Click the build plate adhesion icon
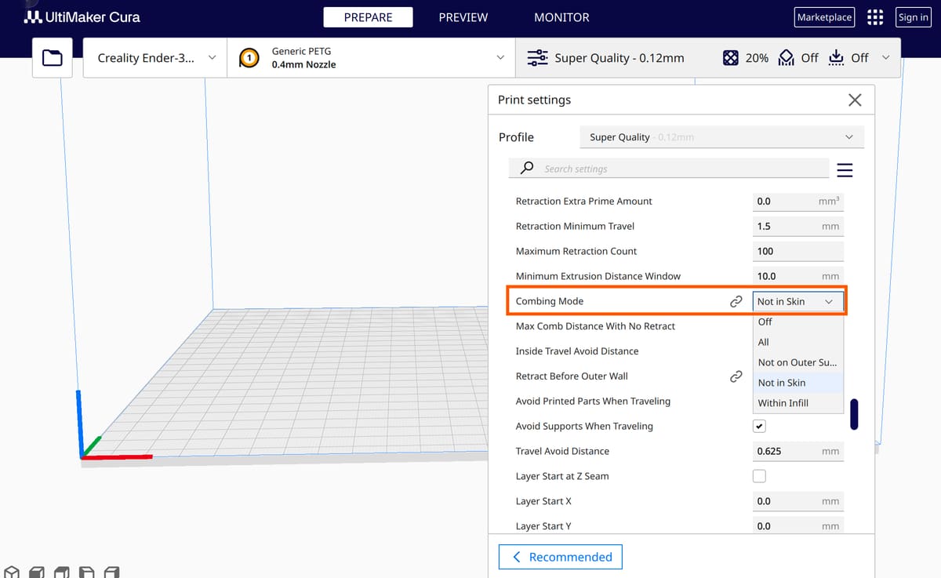The height and width of the screenshot is (578, 941). [836, 58]
